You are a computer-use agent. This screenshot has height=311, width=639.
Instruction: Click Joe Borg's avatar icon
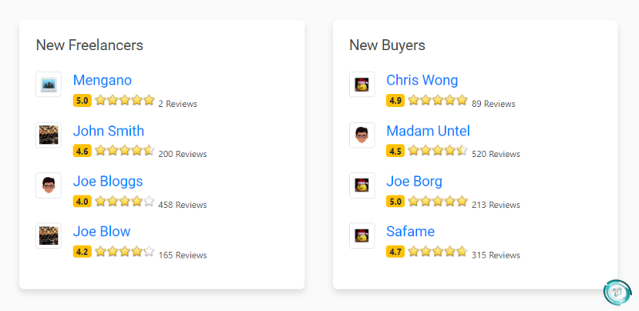click(362, 185)
